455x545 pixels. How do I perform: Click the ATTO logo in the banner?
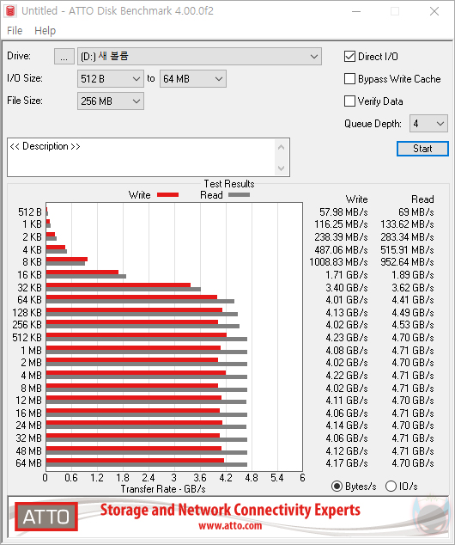45,517
